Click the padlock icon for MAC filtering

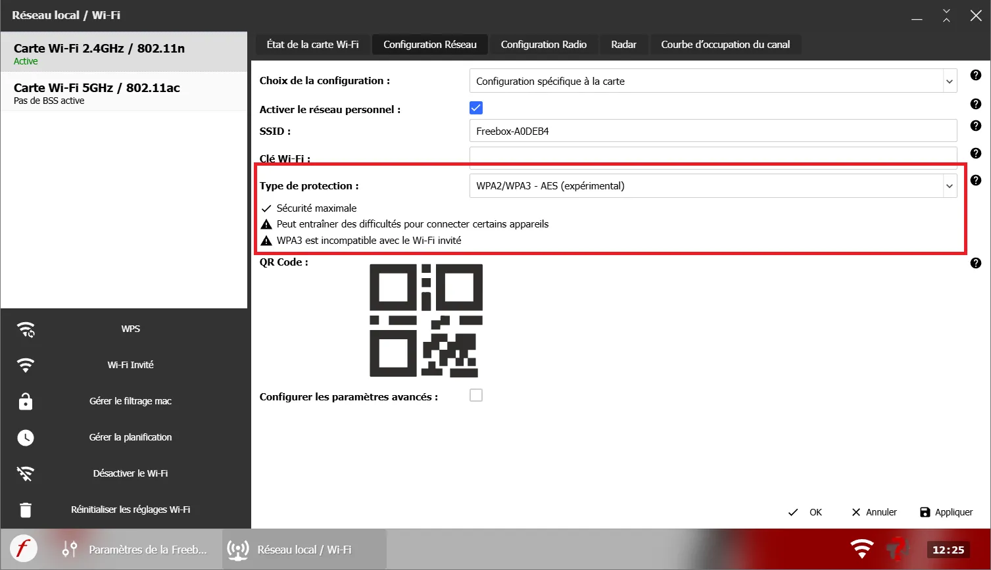26,402
